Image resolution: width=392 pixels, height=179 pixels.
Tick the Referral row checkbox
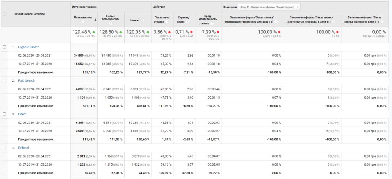point(4,148)
